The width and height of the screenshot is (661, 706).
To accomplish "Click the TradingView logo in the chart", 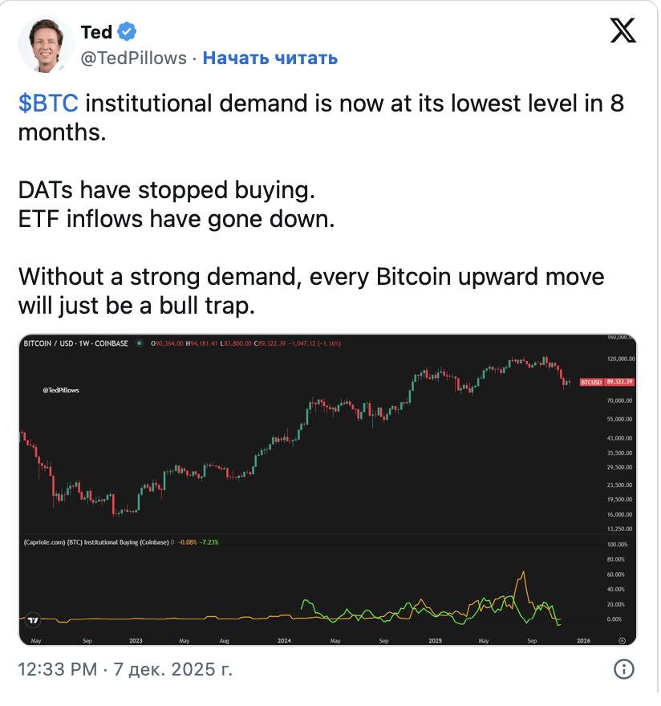I will click(33, 620).
